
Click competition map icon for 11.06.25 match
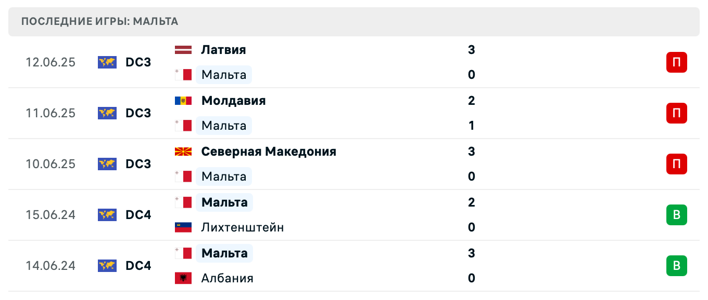[107, 113]
